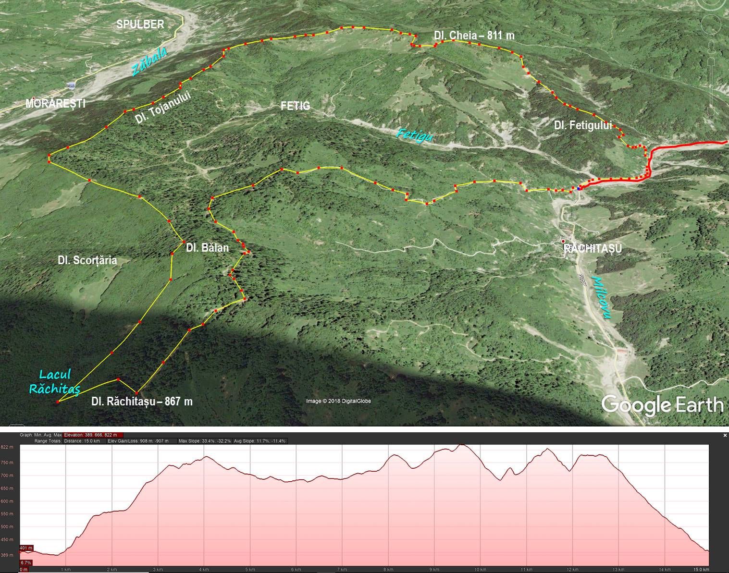The width and height of the screenshot is (729, 573).
Task: Click the Dl. Răchitașu – 867 m label
Action: pyautogui.click(x=142, y=402)
